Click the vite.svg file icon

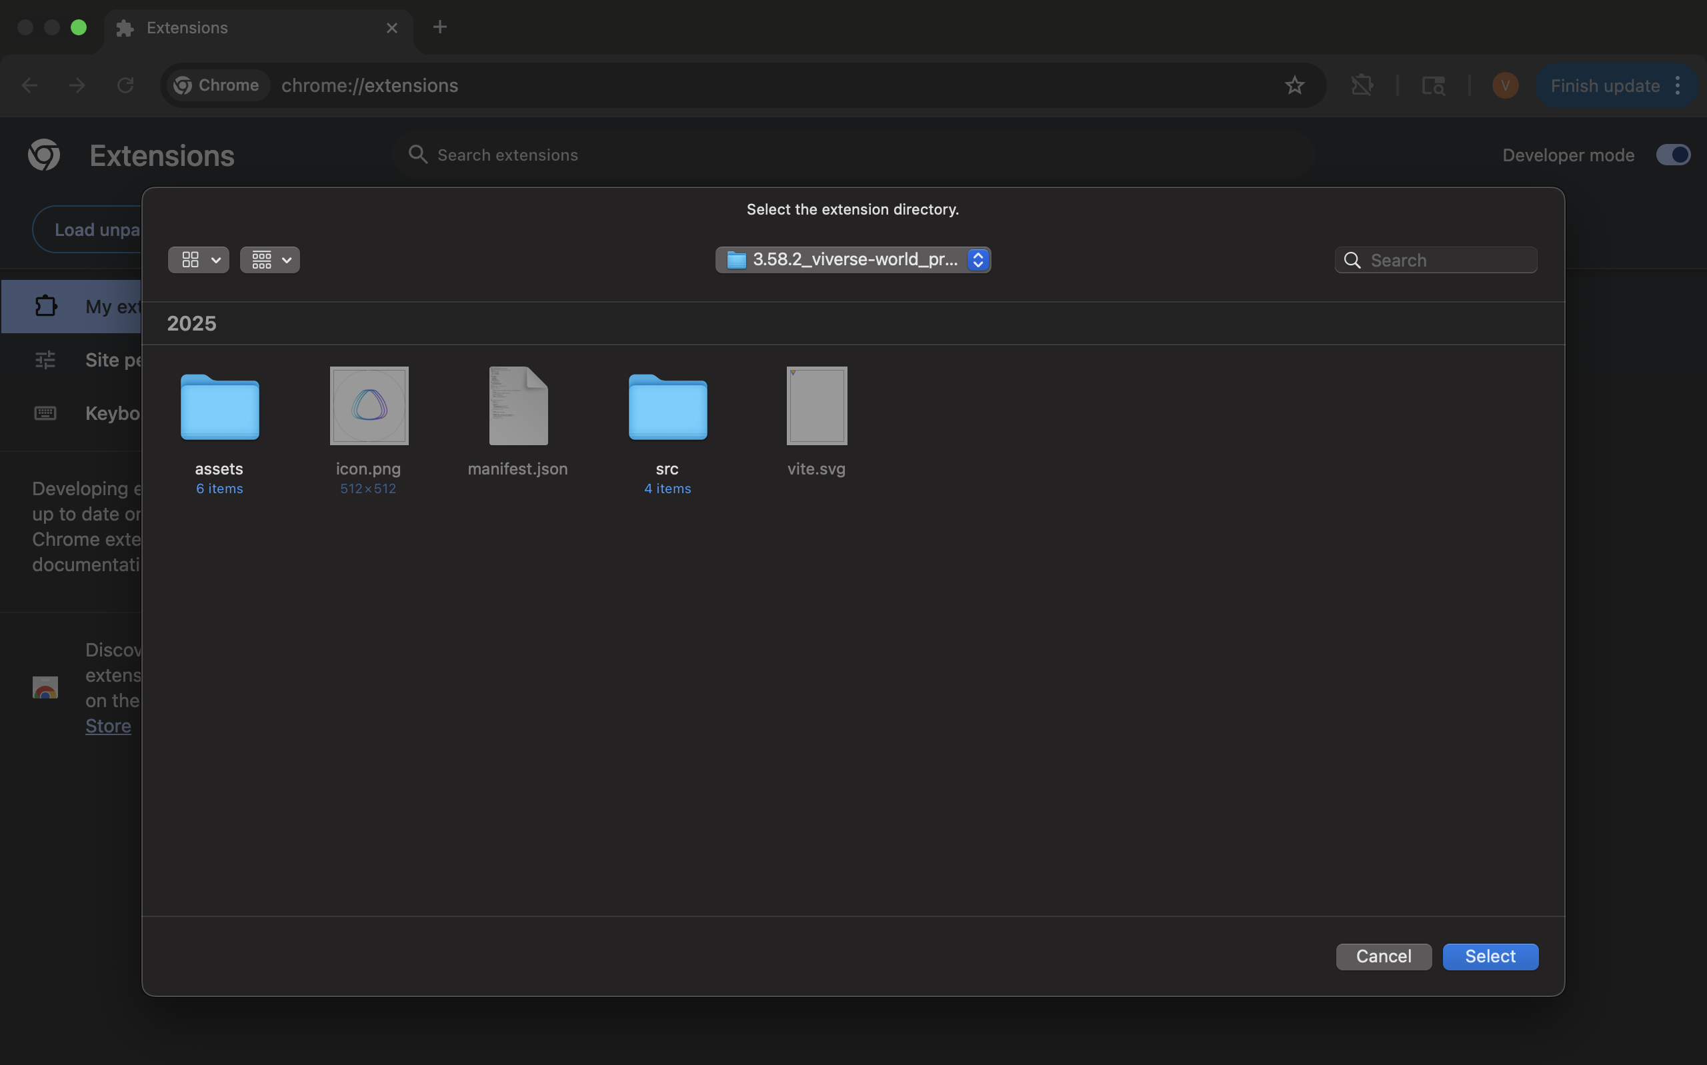pyautogui.click(x=817, y=406)
